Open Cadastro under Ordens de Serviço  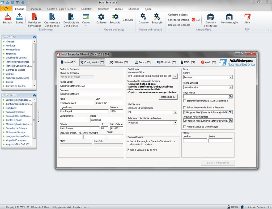click(x=101, y=19)
